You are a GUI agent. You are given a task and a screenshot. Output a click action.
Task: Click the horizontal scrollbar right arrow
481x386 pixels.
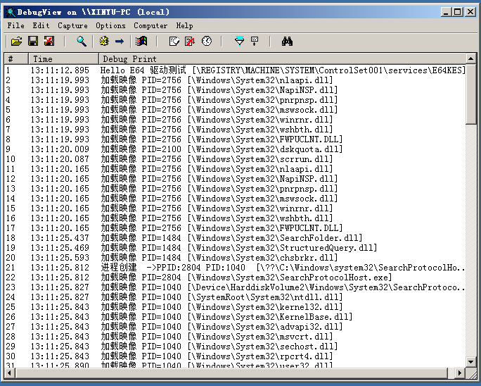(459, 373)
